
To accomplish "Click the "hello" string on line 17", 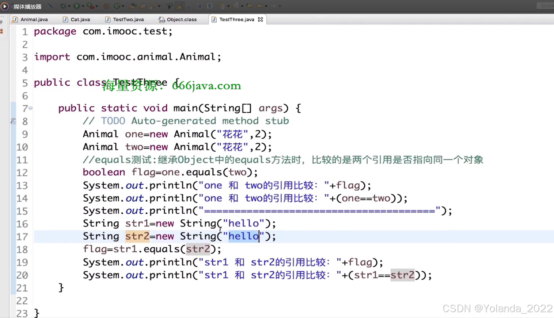I will (x=244, y=236).
